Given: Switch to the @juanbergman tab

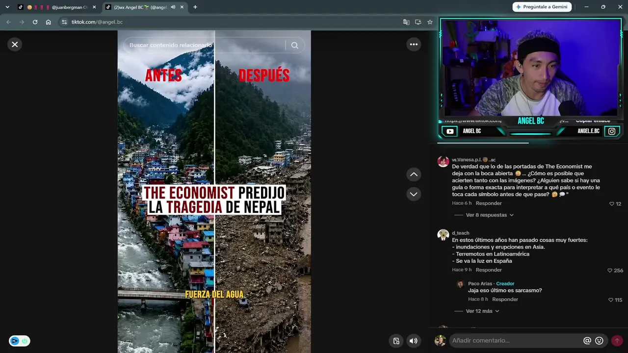Looking at the screenshot, I should [x=56, y=7].
